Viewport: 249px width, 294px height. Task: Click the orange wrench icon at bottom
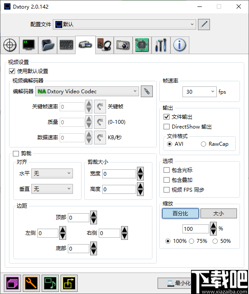click(31, 283)
